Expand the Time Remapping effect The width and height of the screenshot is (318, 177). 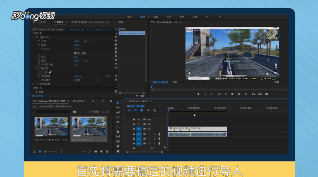(x=33, y=84)
